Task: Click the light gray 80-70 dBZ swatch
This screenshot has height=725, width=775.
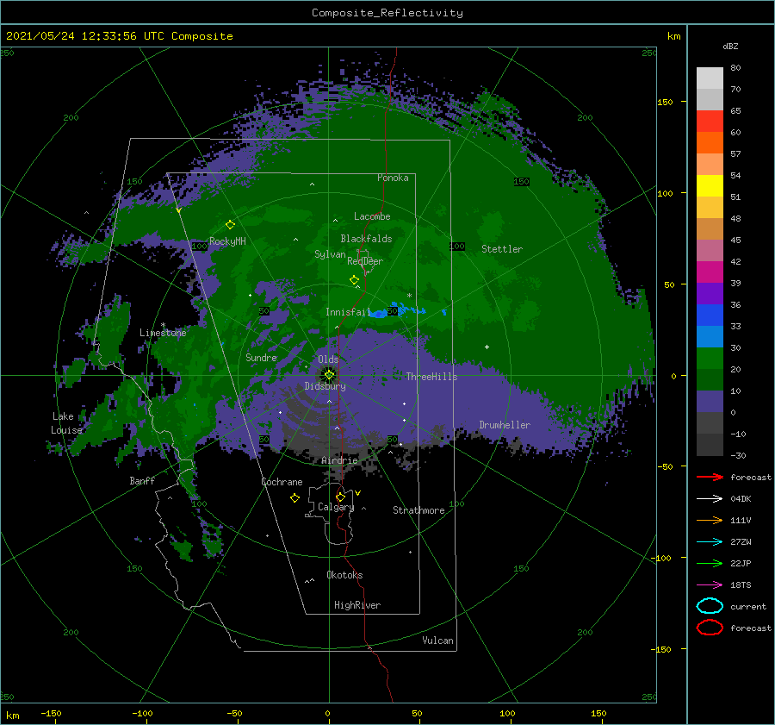Action: [x=710, y=78]
